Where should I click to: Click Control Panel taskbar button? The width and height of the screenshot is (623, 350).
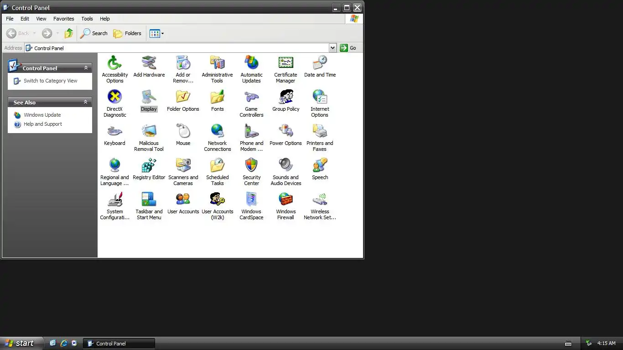click(119, 344)
